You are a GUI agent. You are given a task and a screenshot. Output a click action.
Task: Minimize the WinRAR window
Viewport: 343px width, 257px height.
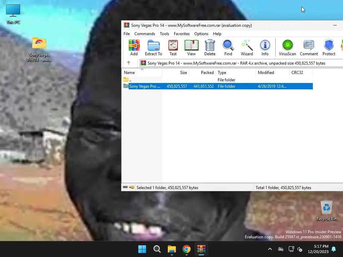click(x=335, y=25)
